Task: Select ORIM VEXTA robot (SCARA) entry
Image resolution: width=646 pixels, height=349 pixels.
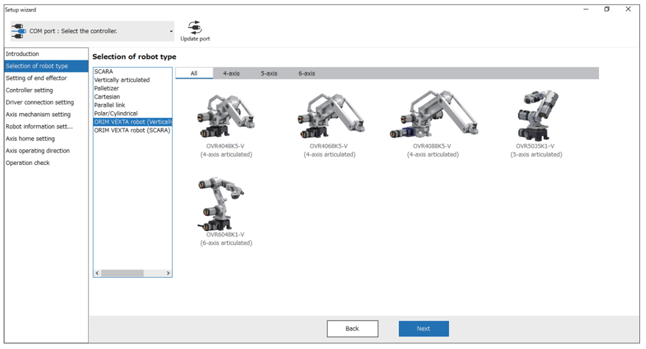Action: tap(132, 130)
